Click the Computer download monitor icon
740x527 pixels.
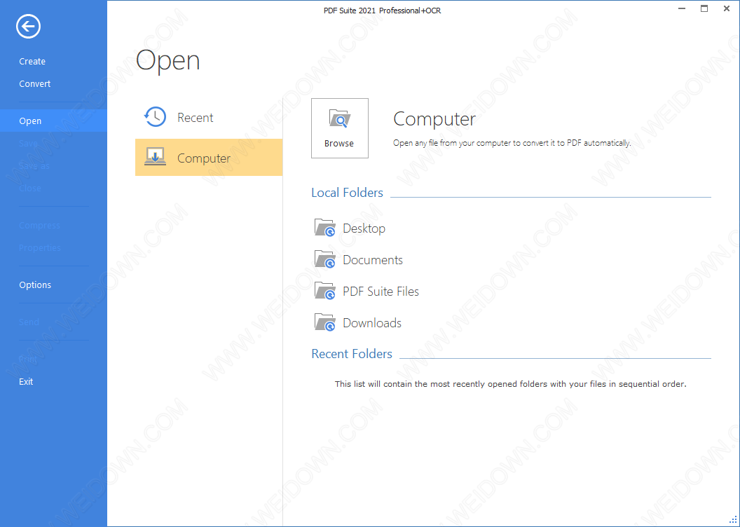tap(155, 157)
